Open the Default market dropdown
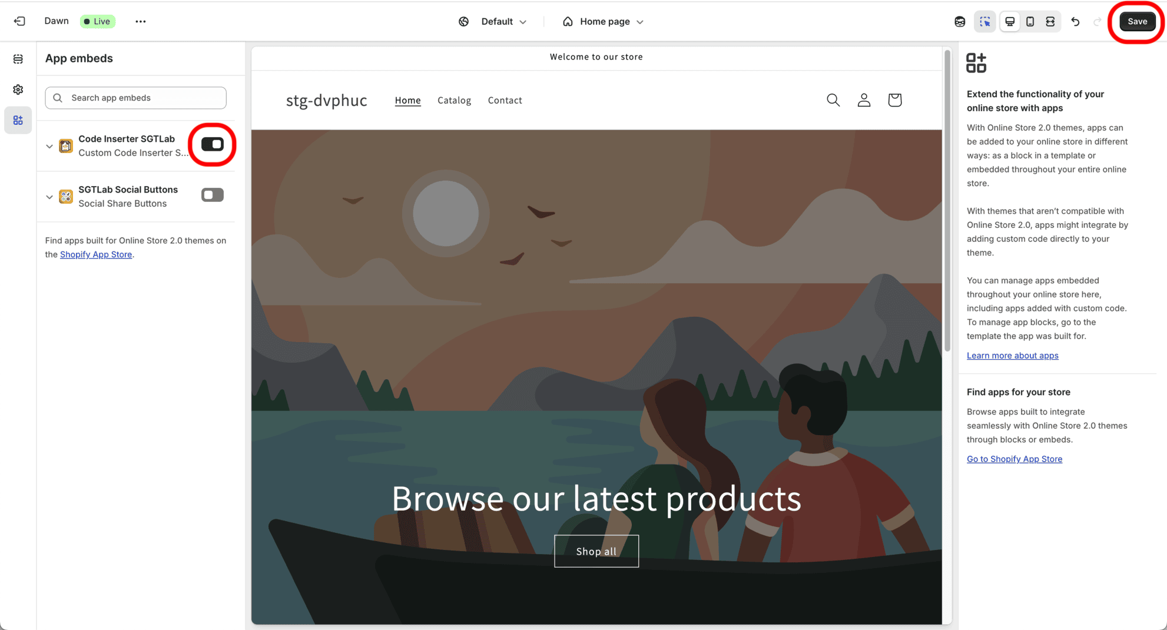 point(493,22)
